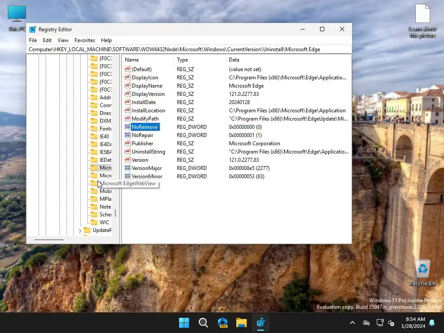Open the clock showing 8:54 AM
This screenshot has width=444, height=333.
click(x=413, y=323)
